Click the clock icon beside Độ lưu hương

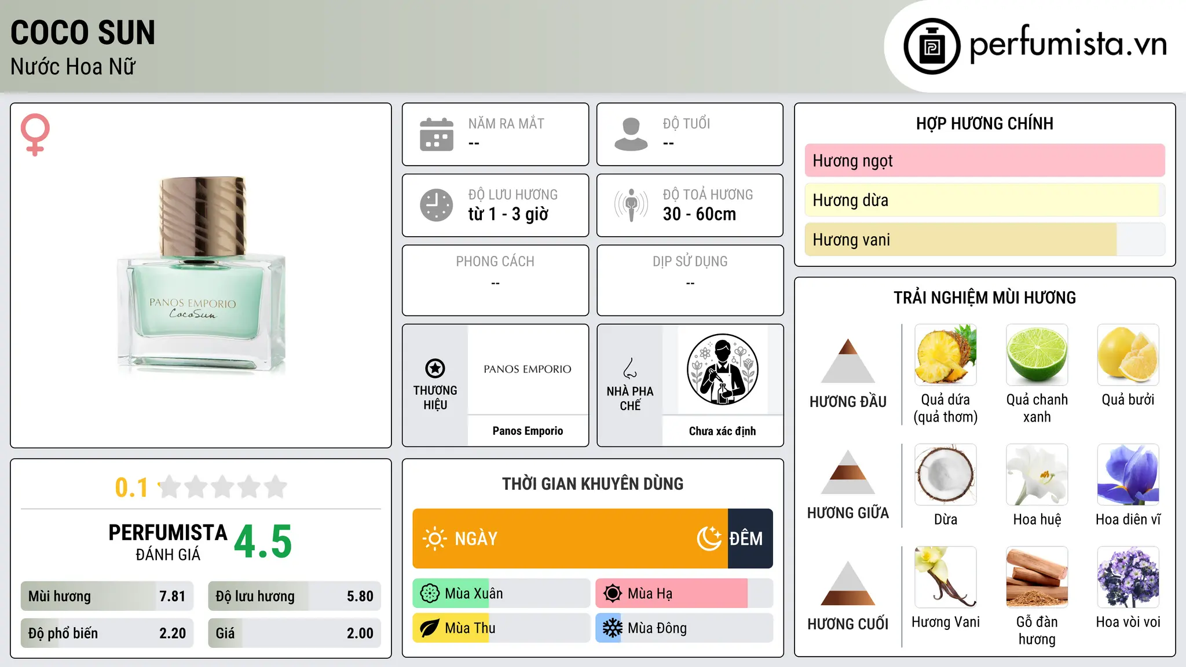(x=437, y=205)
